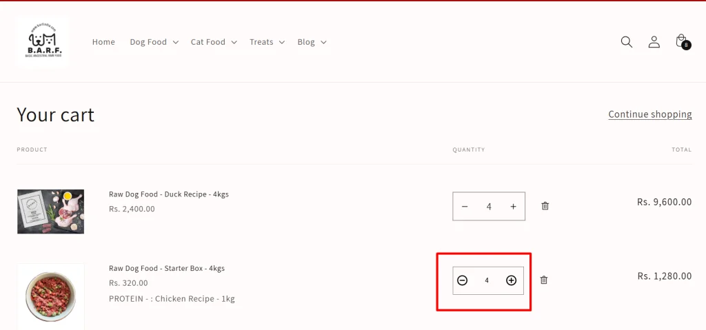Image resolution: width=706 pixels, height=330 pixels.
Task: Click the B.A.R.F. logo
Action: 42,42
